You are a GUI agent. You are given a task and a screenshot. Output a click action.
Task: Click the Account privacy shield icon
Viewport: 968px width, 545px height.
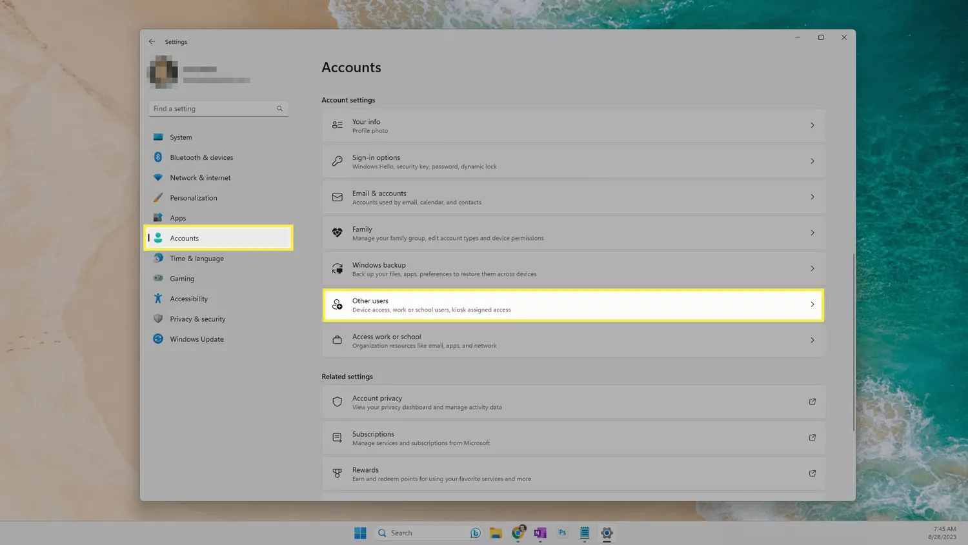pyautogui.click(x=337, y=402)
